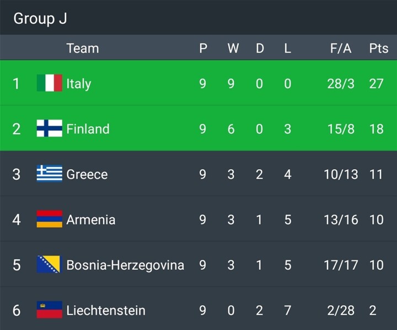Select the Greece team name
The width and height of the screenshot is (397, 330).
pos(87,174)
